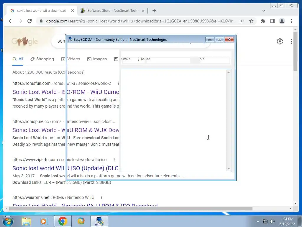
Task: Open the network tray icon
Action: pos(265,221)
